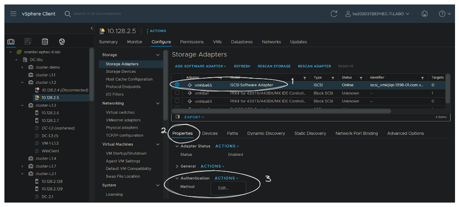
Task: Open the feedback smiley icon
Action: point(425,14)
